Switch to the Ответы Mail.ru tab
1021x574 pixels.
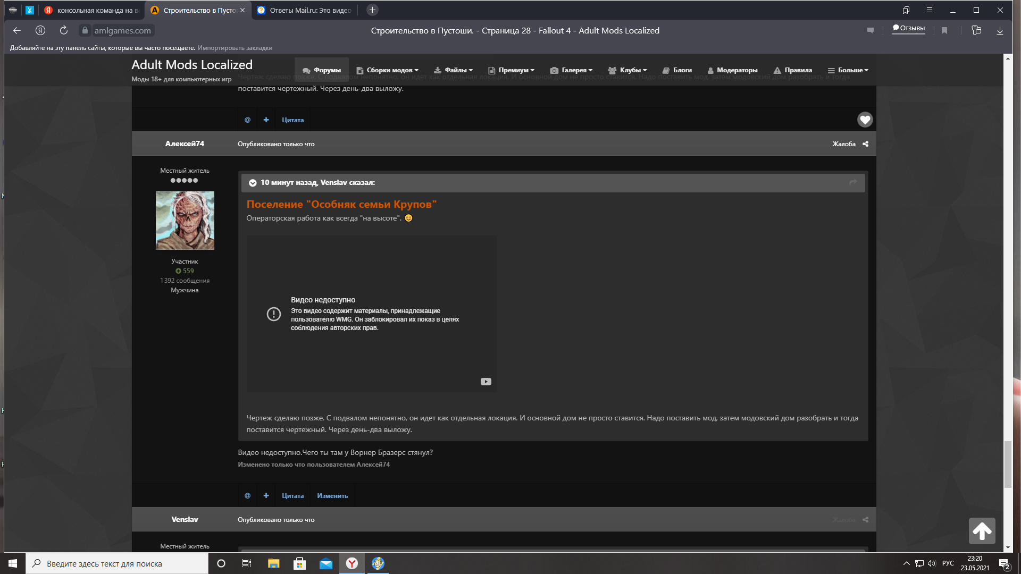pyautogui.click(x=305, y=10)
